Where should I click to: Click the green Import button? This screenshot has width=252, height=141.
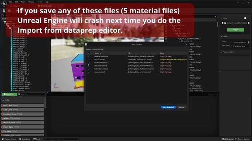(235, 30)
